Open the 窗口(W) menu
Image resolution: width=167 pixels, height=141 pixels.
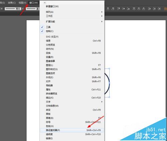click(x=33, y=3)
